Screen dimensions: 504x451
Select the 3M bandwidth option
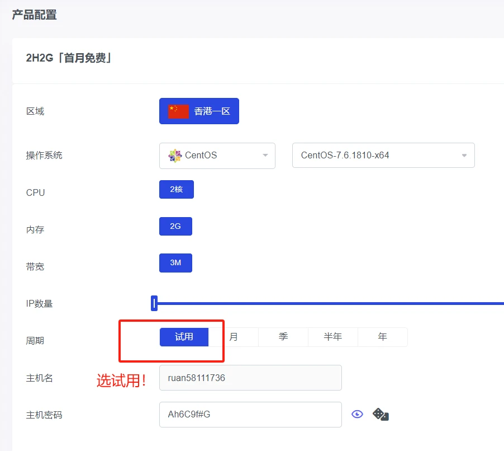pyautogui.click(x=175, y=263)
